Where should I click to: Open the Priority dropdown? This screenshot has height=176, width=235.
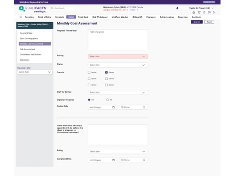pos(118,56)
